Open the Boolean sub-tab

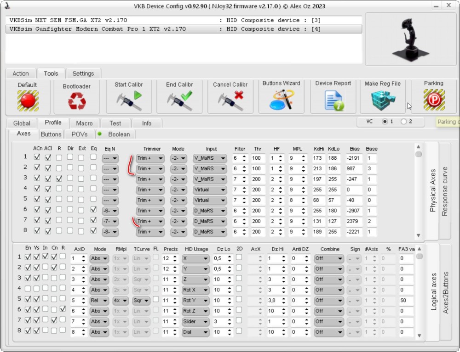115,134
